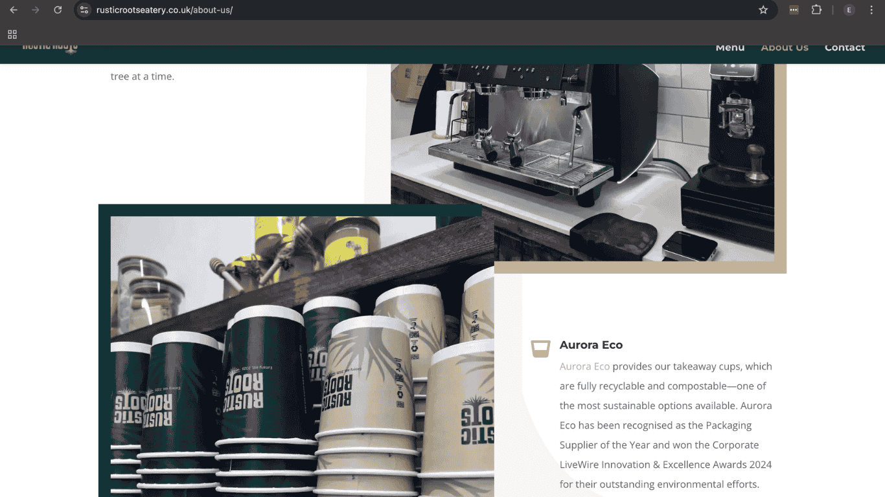Open the Extensions puzzle icon
The height and width of the screenshot is (497, 885).
[816, 10]
